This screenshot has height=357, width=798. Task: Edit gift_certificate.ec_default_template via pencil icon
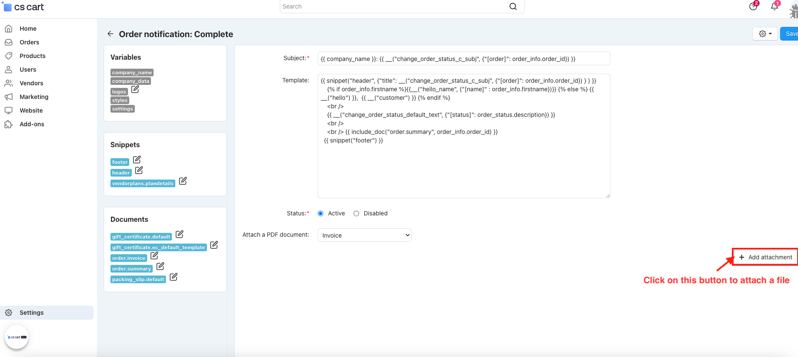tap(214, 245)
